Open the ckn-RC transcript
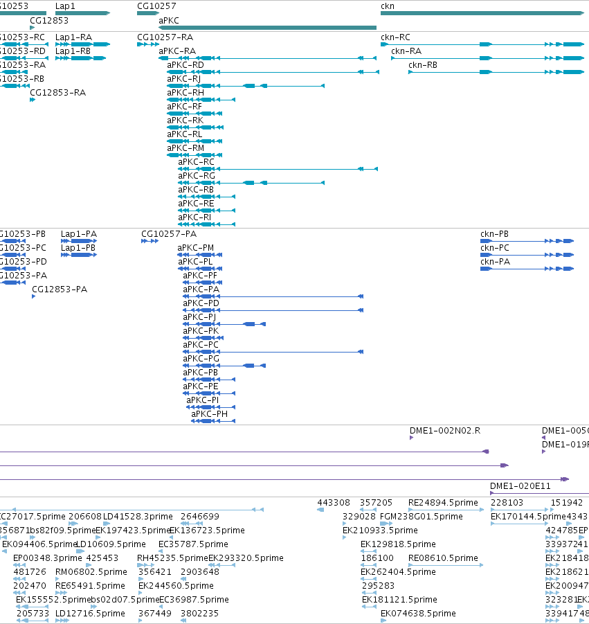Screen dimensions: 589x624 pos(395,37)
